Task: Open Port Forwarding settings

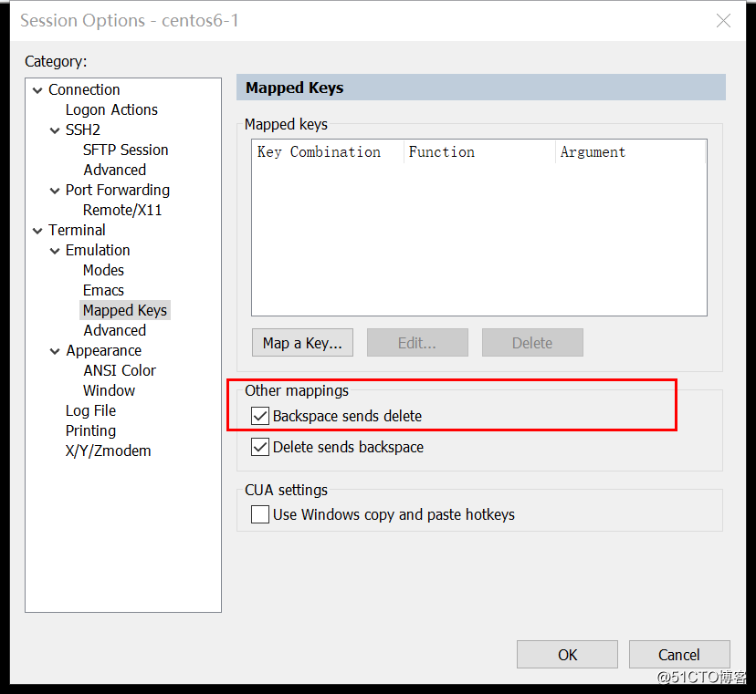Action: (x=118, y=191)
